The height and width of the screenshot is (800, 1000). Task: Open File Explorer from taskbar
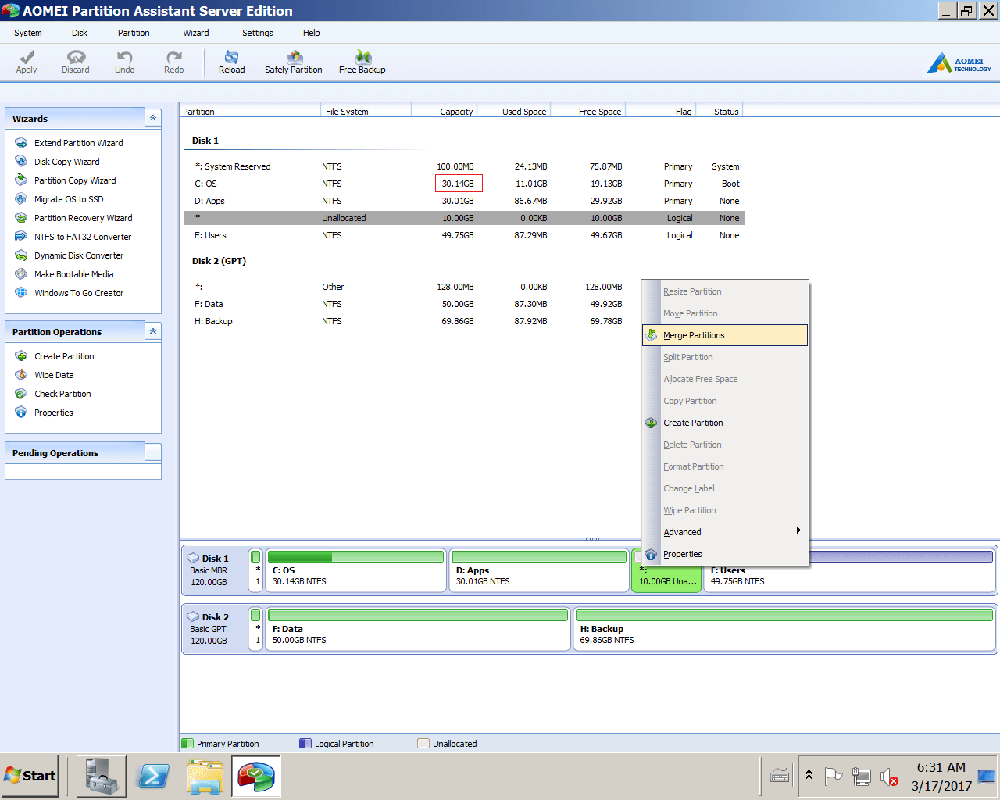click(205, 776)
